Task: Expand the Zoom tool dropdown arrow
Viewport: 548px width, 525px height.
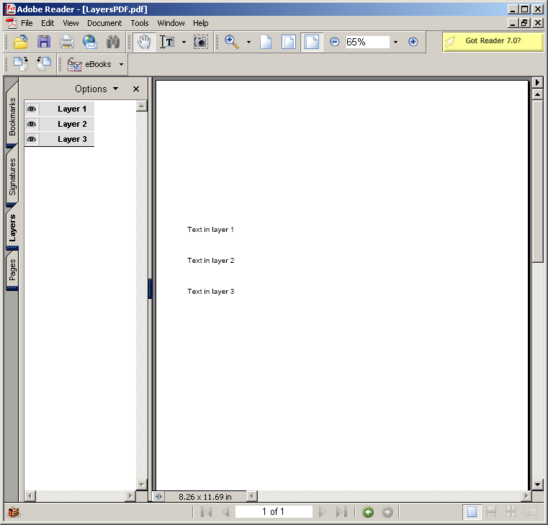Action: pos(248,42)
